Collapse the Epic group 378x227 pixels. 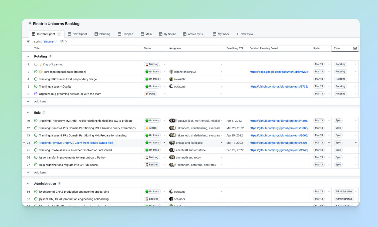pyautogui.click(x=28, y=113)
